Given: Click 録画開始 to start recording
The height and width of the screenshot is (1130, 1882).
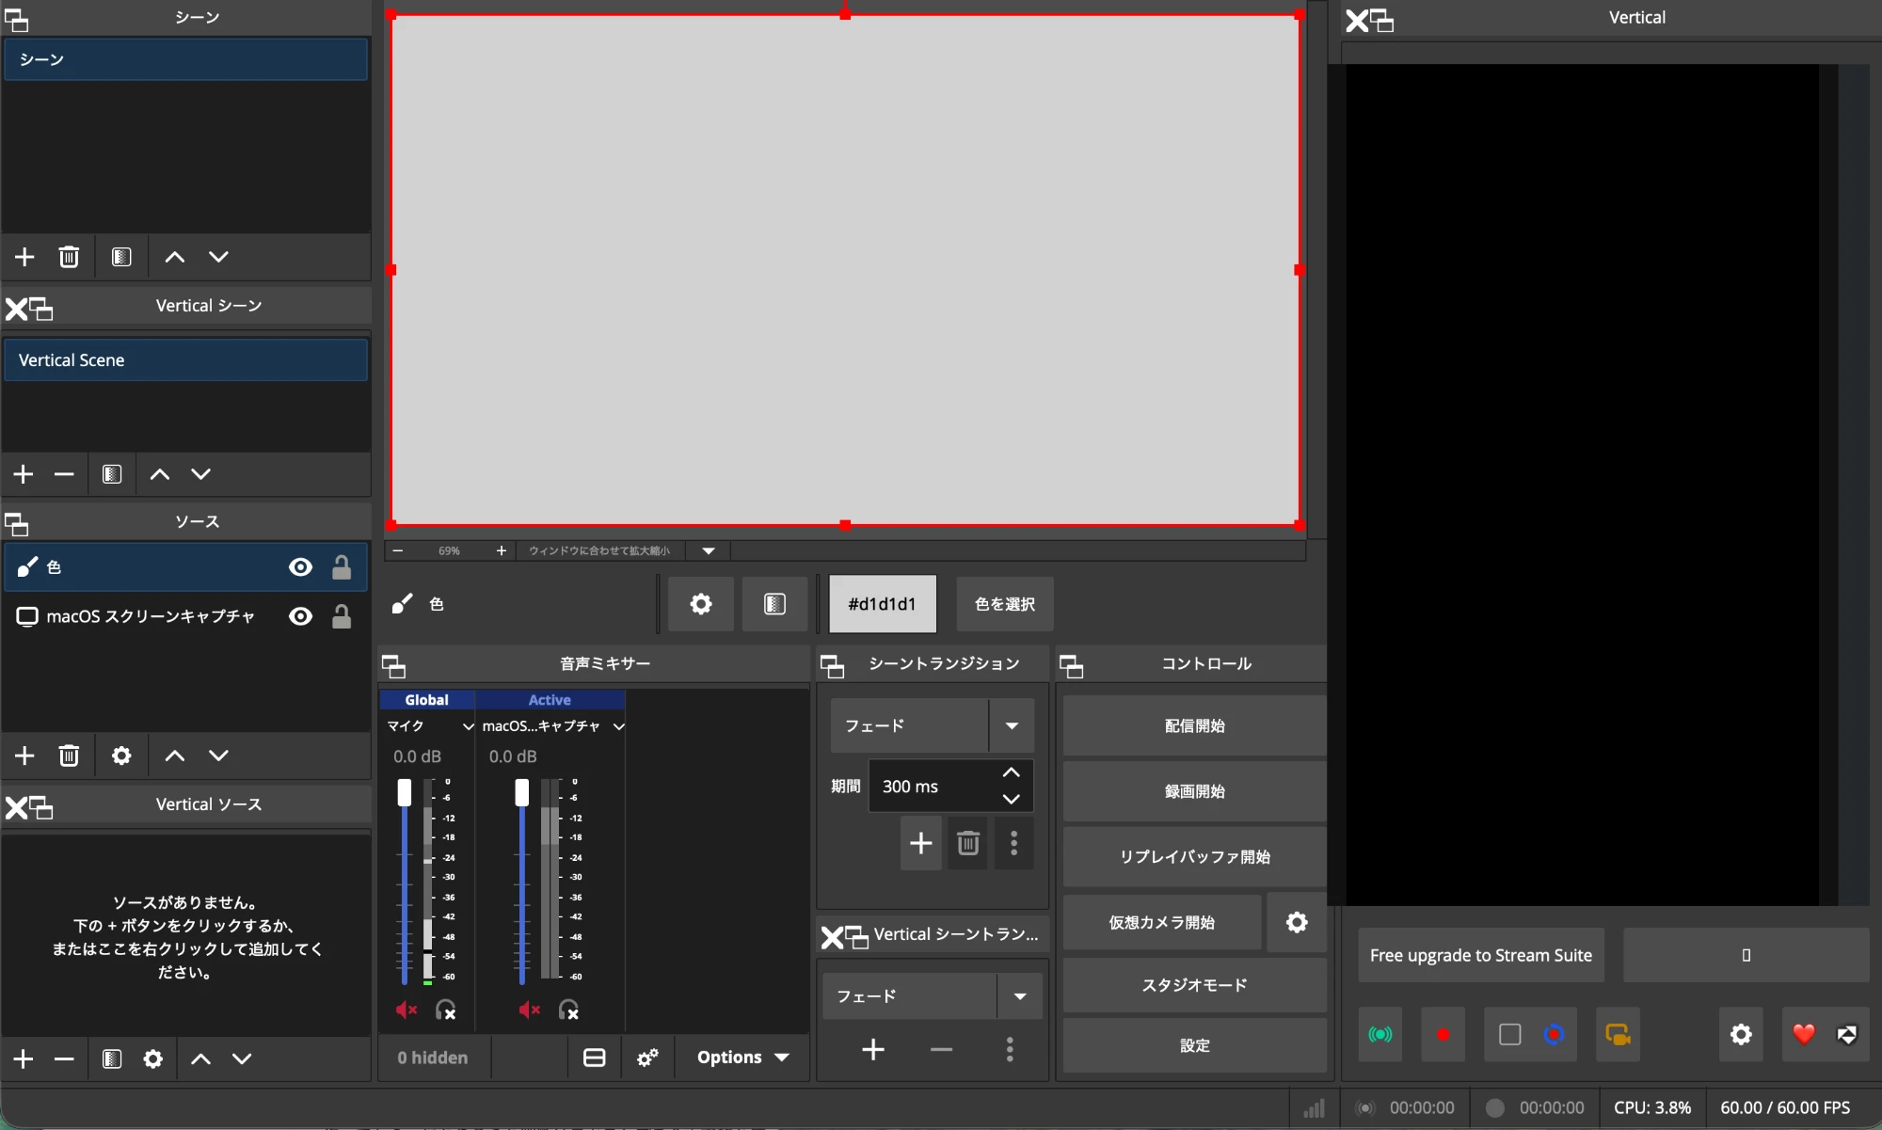Looking at the screenshot, I should coord(1194,791).
